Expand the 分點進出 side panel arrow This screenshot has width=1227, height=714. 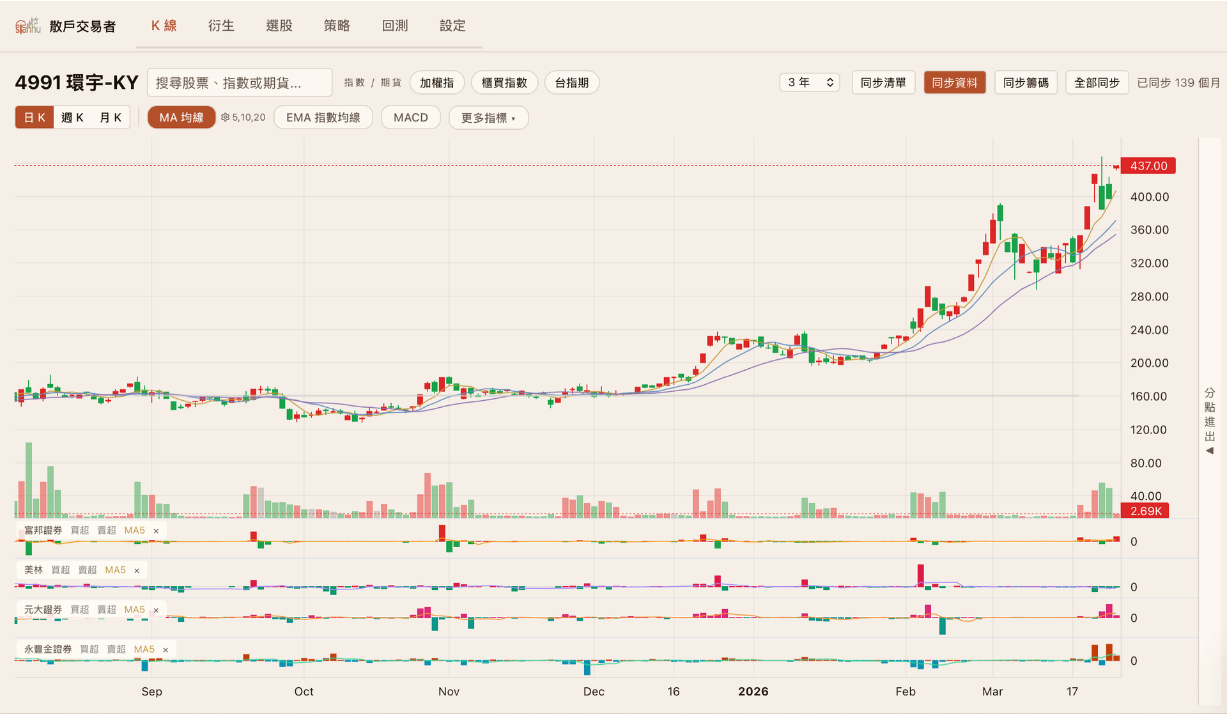click(x=1209, y=451)
